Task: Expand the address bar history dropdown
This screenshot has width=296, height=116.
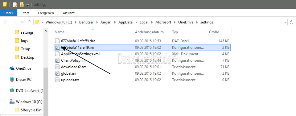Action: coord(285,23)
